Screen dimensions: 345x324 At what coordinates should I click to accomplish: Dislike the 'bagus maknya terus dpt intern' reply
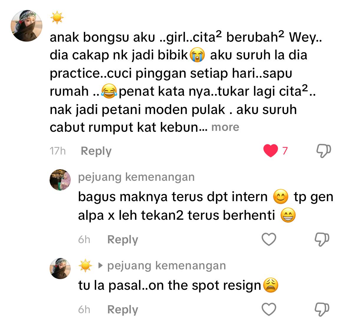click(x=322, y=239)
